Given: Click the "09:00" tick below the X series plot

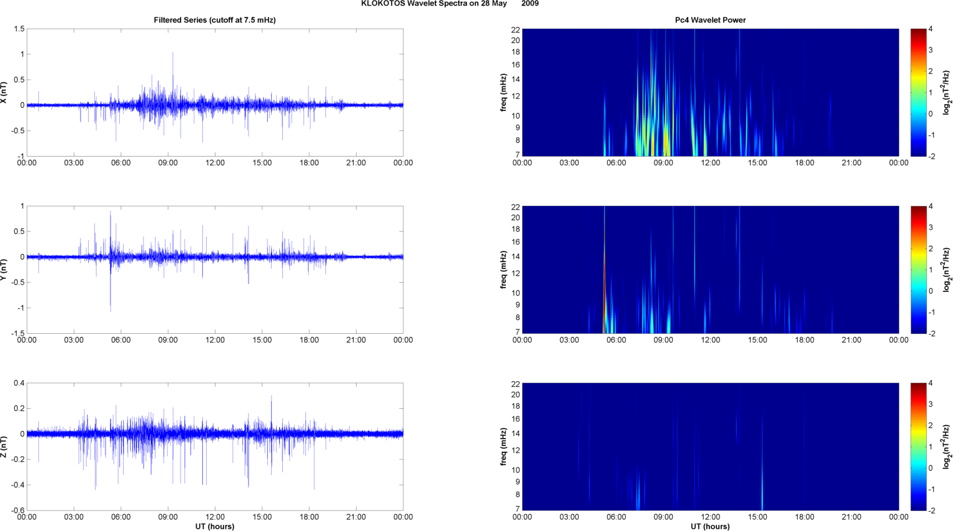Looking at the screenshot, I should click(x=168, y=163).
